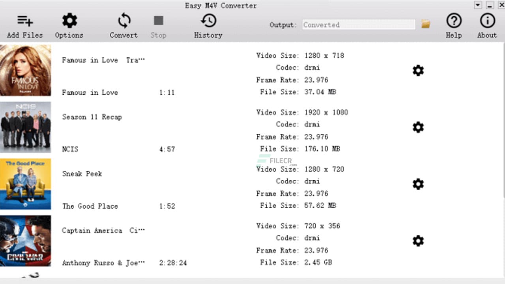
Task: Select the Civil War movie thumbnail
Action: click(x=25, y=241)
